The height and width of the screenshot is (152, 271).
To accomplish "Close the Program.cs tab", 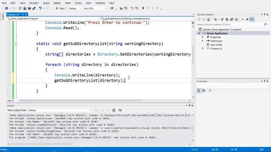I will 26,14.
